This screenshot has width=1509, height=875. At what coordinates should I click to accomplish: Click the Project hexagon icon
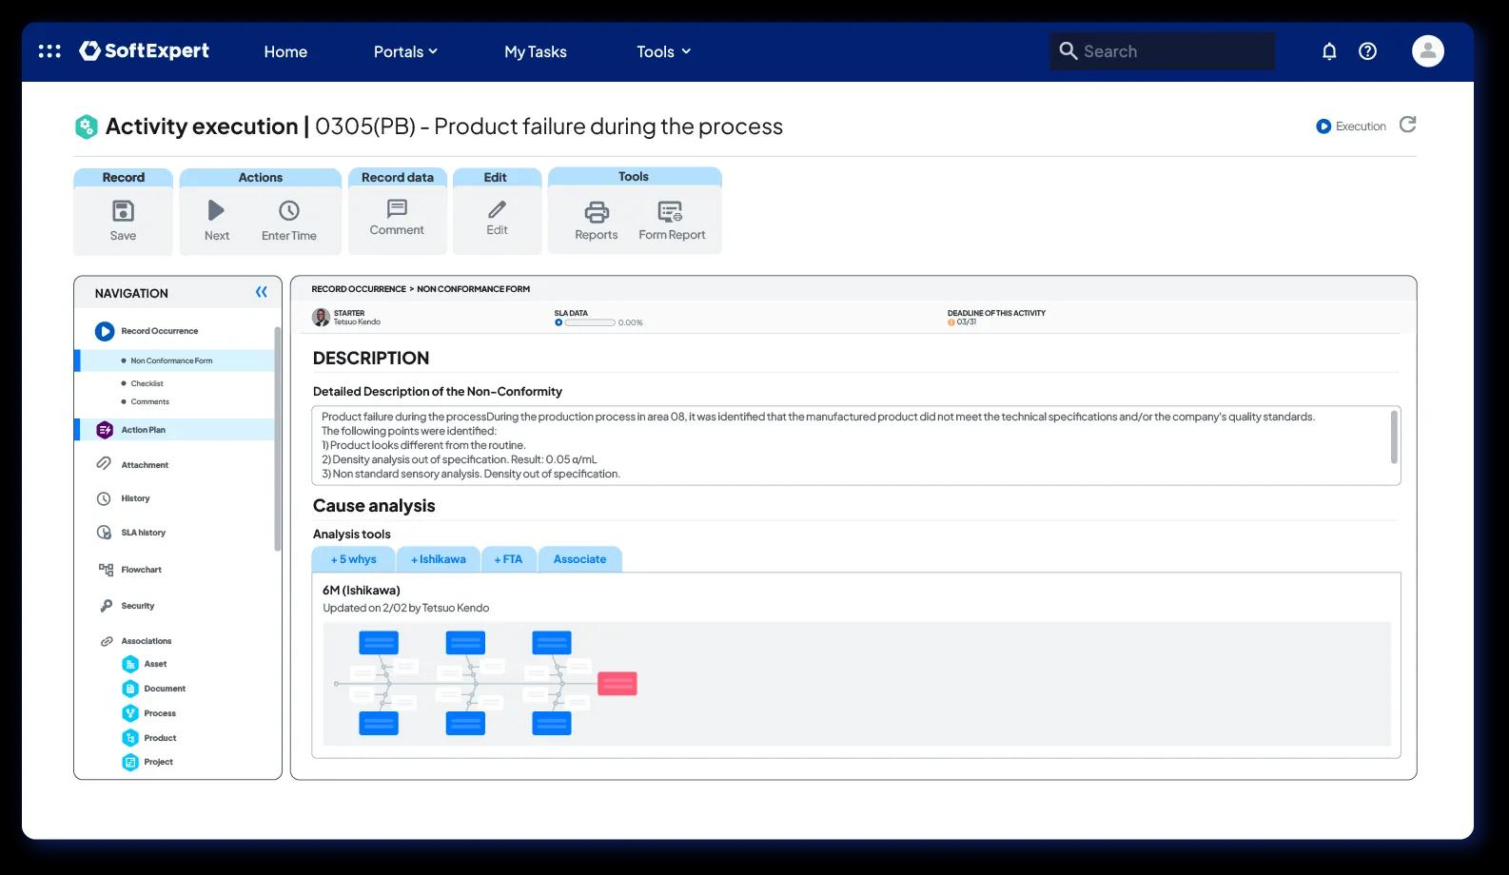click(130, 762)
